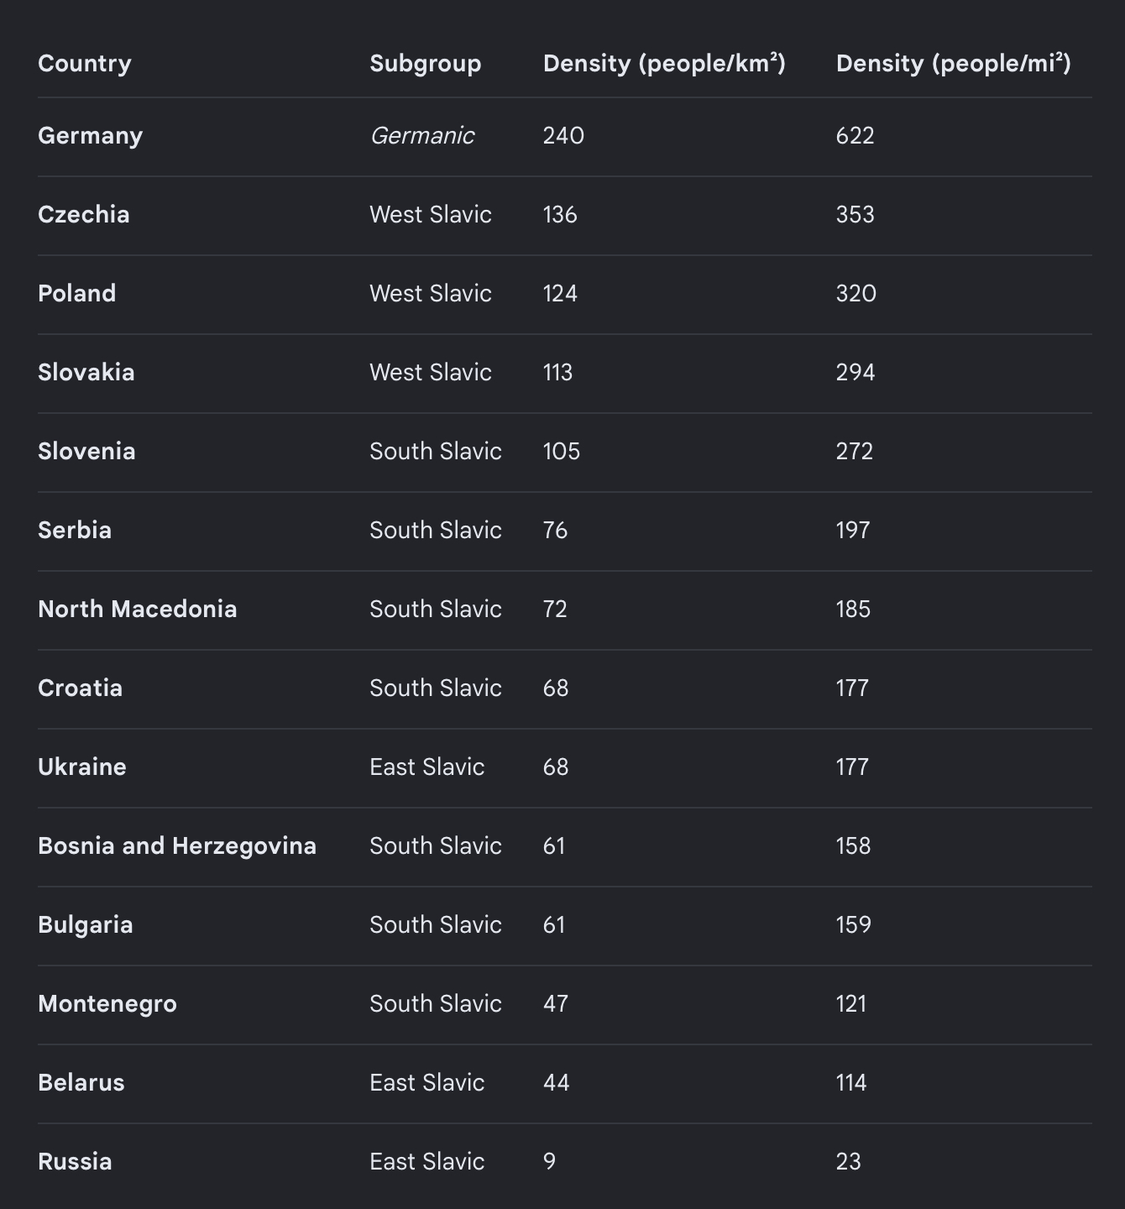Image resolution: width=1125 pixels, height=1209 pixels.
Task: Select Ukraine's East Slavic subgroup cell
Action: (427, 767)
